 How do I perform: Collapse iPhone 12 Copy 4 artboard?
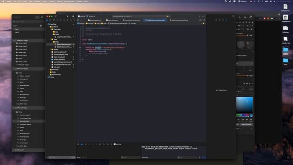[14, 40]
